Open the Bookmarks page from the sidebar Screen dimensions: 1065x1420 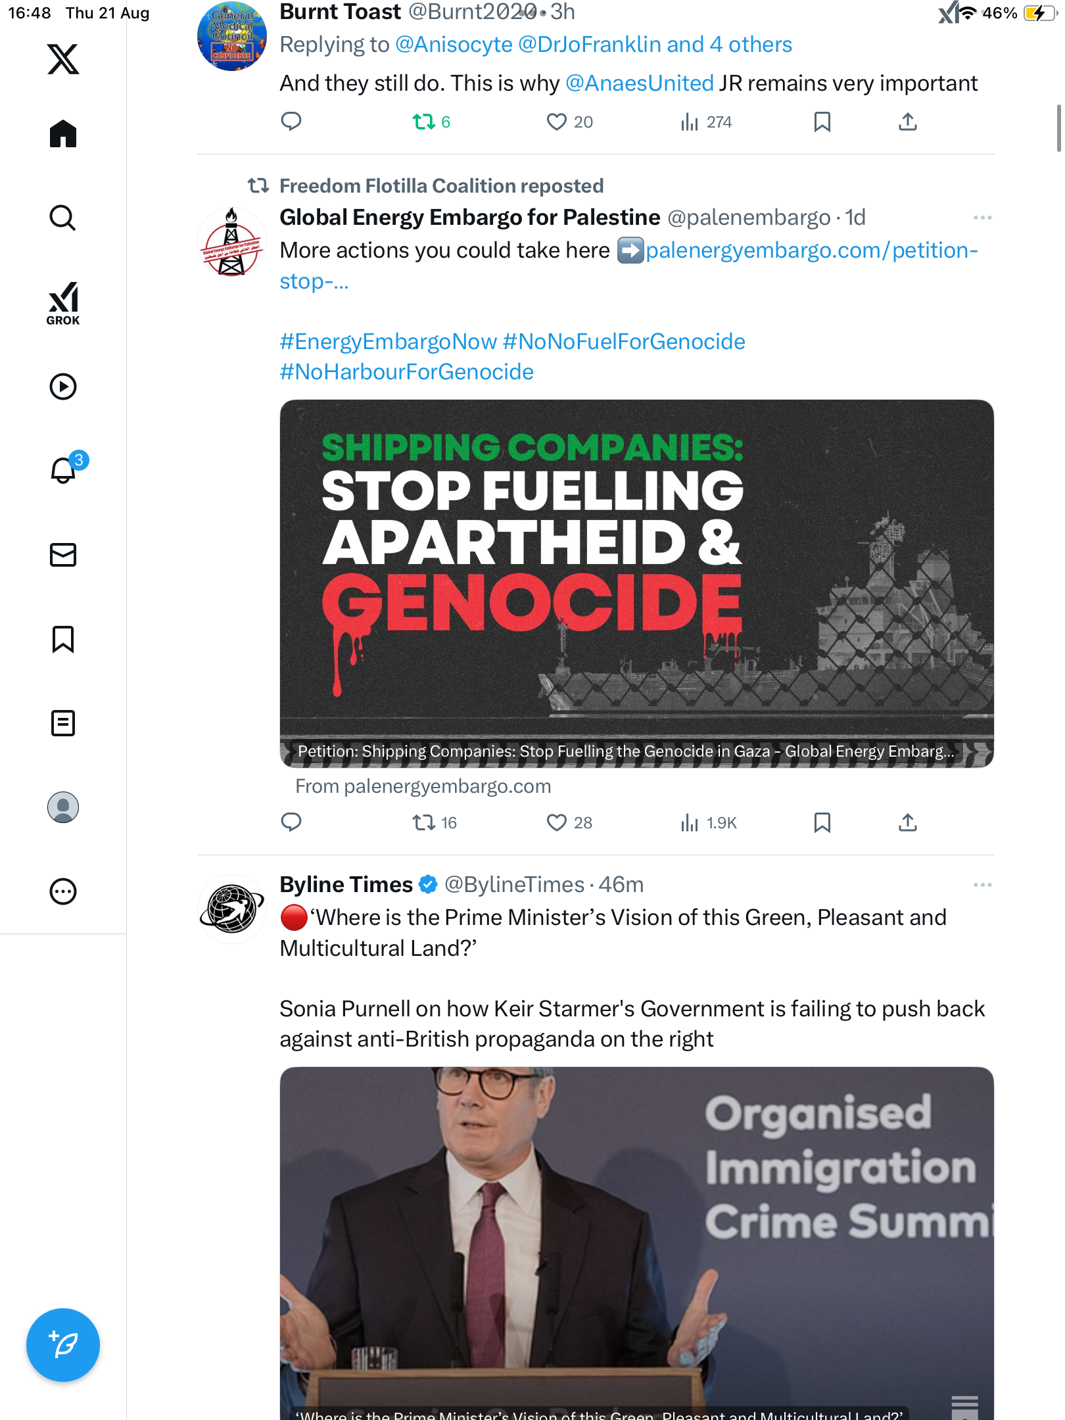63,638
